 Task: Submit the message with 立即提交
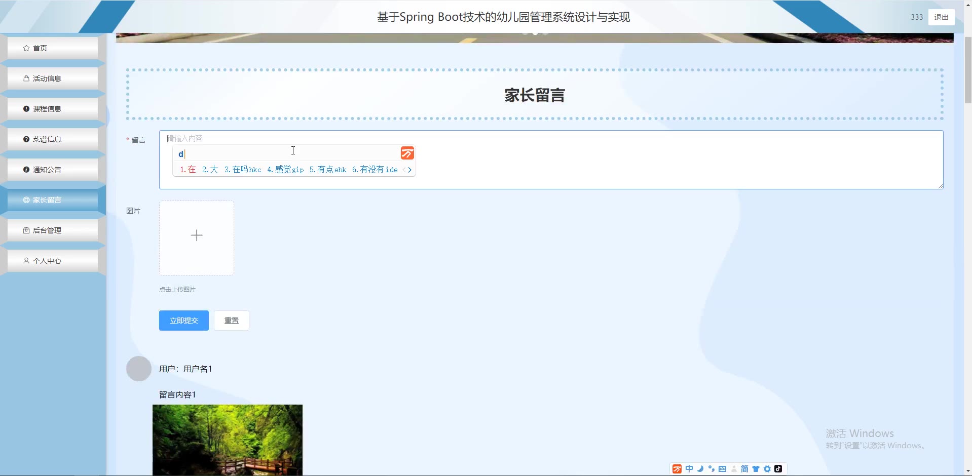pos(184,321)
